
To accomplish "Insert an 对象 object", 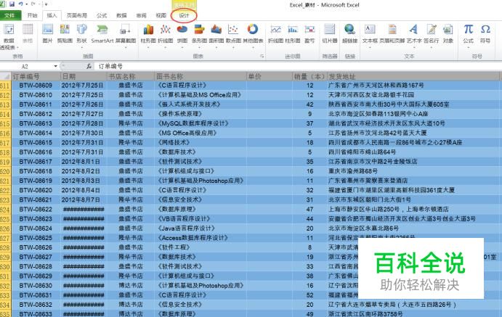I will [x=448, y=33].
